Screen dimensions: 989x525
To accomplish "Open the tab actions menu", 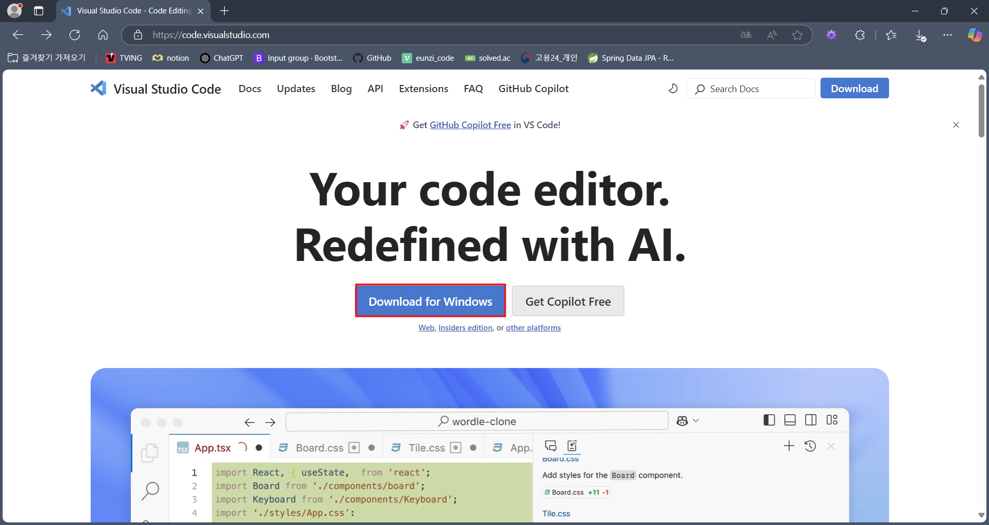I will point(39,10).
